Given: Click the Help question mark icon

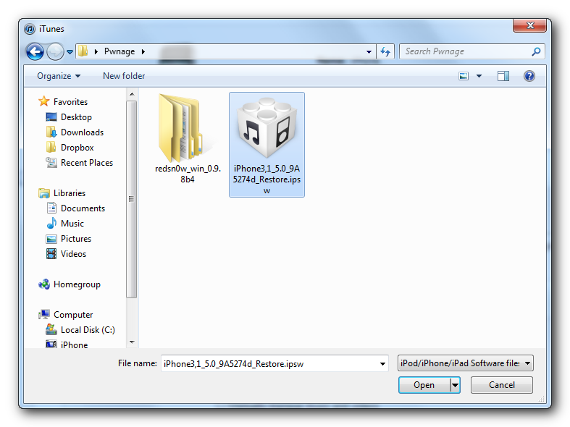Looking at the screenshot, I should click(x=529, y=76).
